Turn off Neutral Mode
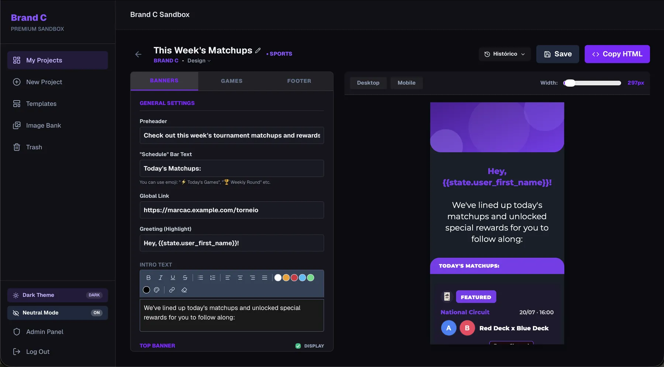The image size is (664, 367). 58,313
